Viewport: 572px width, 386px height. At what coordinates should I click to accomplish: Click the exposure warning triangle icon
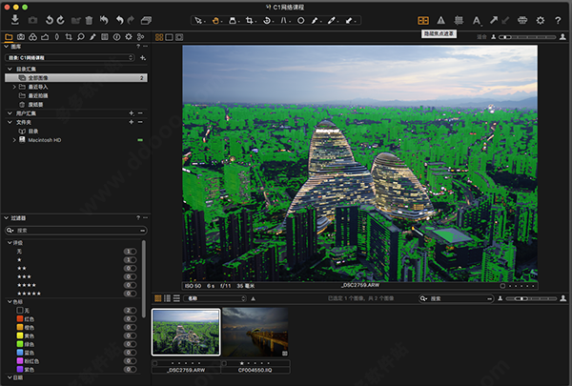(x=440, y=19)
